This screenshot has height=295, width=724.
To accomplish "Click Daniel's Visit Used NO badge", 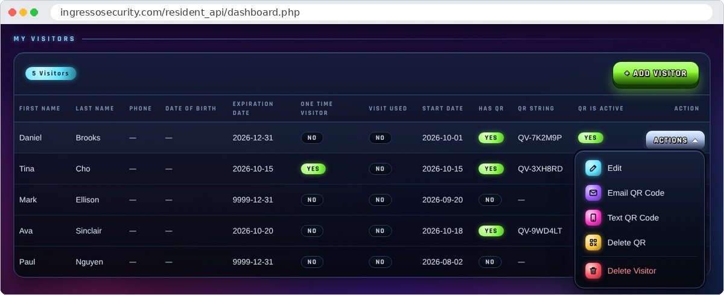I will click(x=380, y=138).
